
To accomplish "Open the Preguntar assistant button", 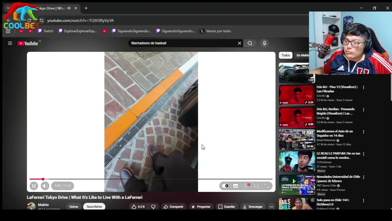I will 201,207.
